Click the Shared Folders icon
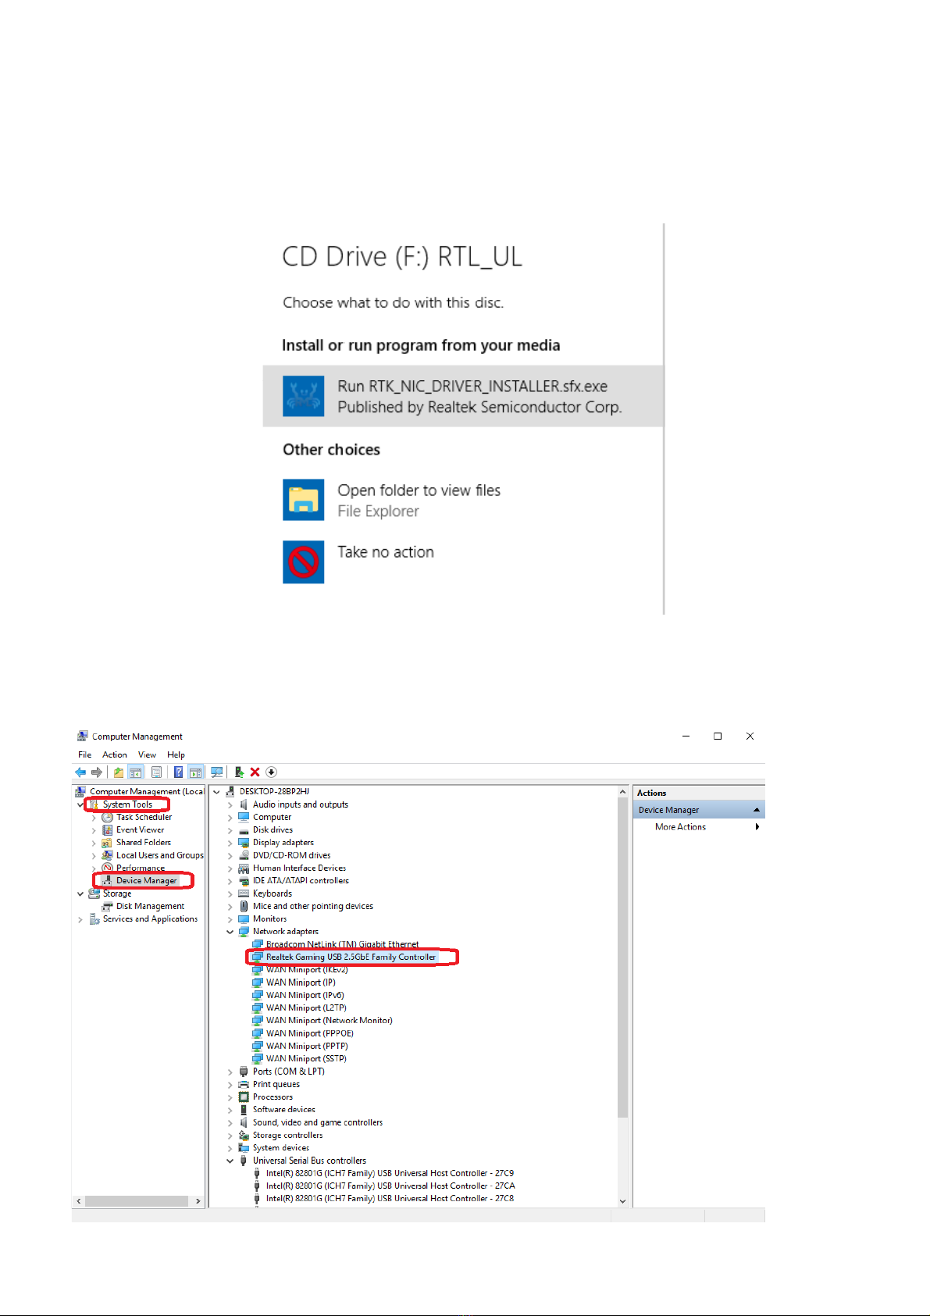Image resolution: width=930 pixels, height=1316 pixels. coord(107,843)
